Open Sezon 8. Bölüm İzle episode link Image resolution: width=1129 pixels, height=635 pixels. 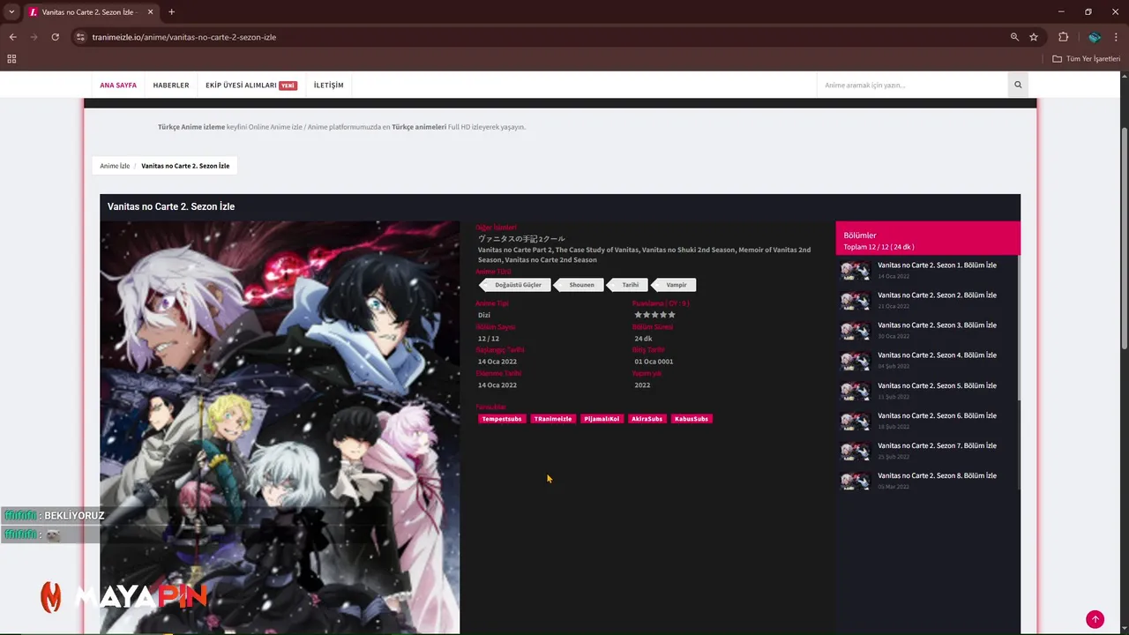pos(937,475)
